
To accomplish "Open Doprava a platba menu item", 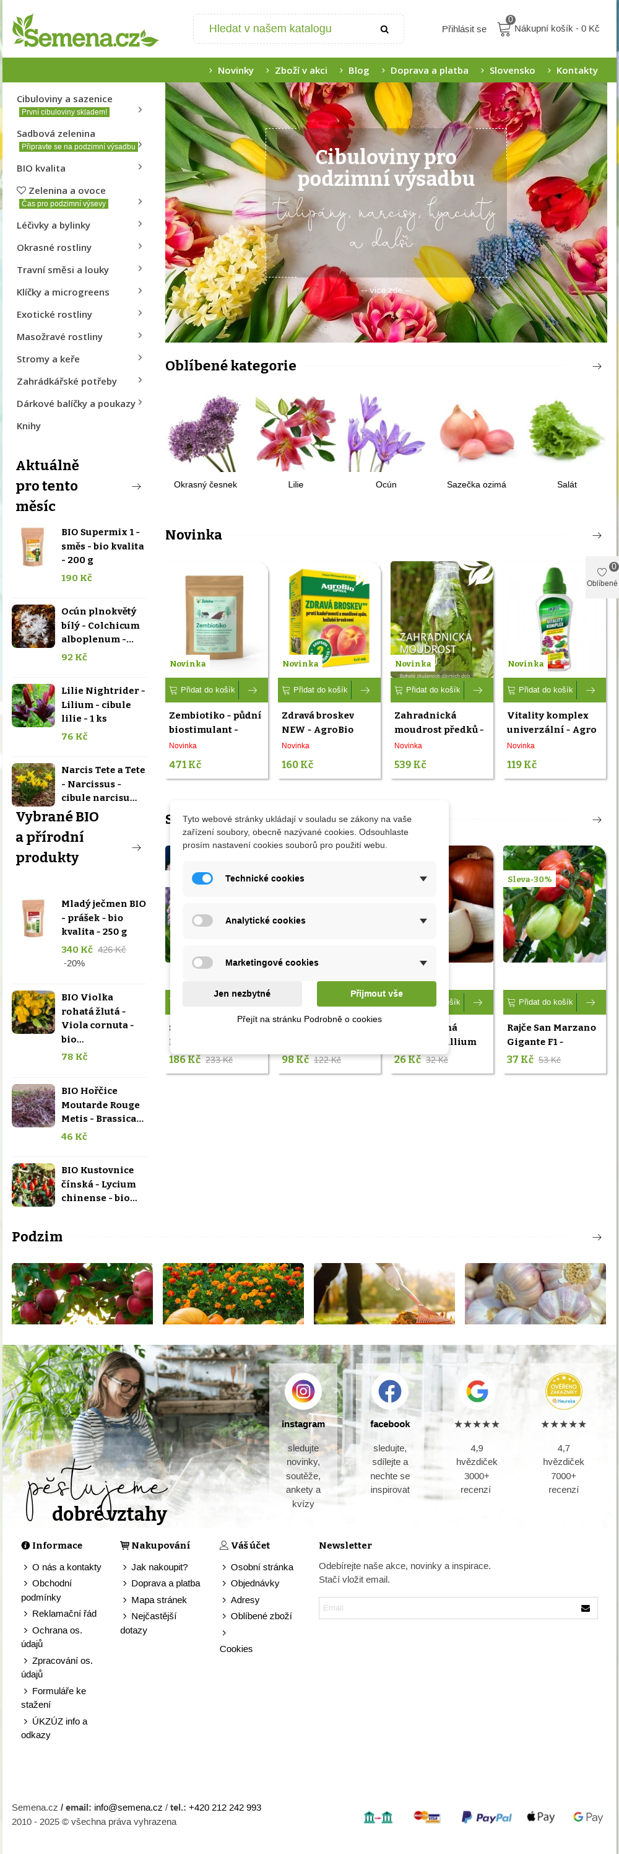I will [429, 71].
